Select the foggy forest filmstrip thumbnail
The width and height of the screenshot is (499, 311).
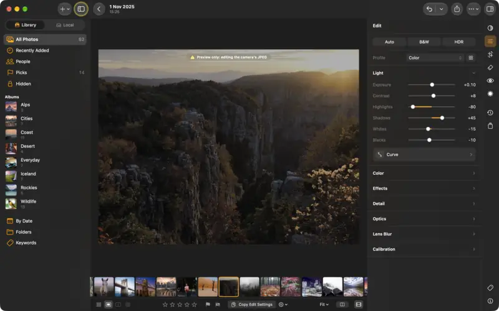249,287
